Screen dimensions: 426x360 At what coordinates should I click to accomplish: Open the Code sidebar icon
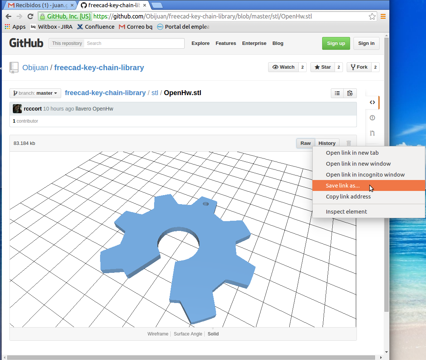coord(372,102)
